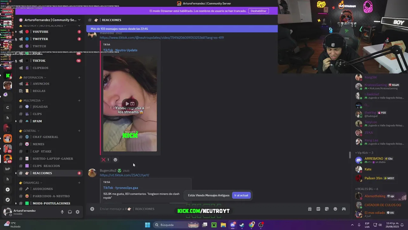Play the TikTok Neutro Update video

127,104
